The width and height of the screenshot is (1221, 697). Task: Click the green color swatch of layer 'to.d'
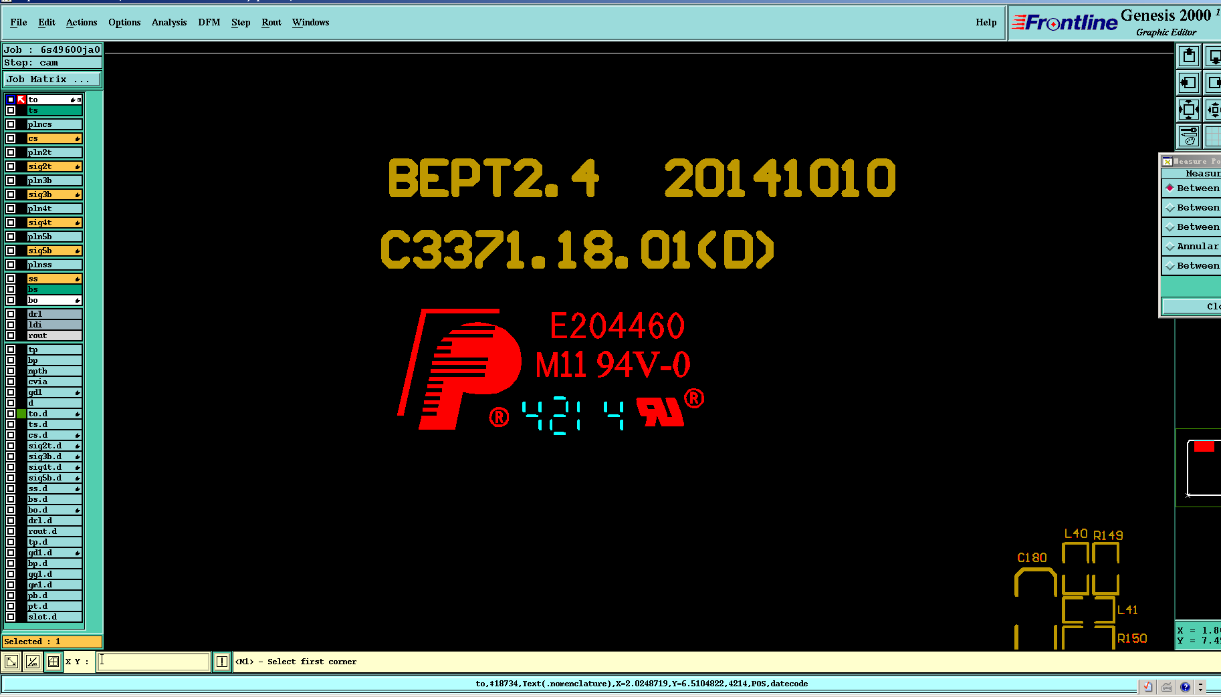point(21,414)
